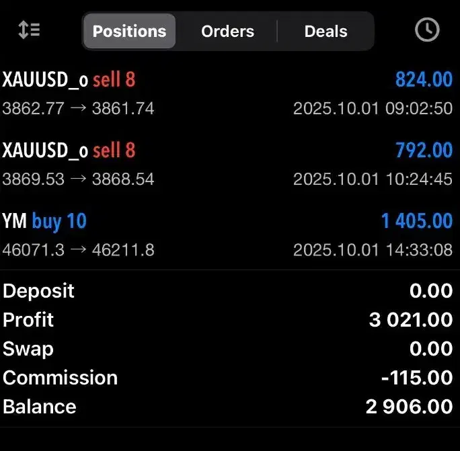Screen dimensions: 460x451
Task: Select the Positions tab
Action: pos(129,32)
